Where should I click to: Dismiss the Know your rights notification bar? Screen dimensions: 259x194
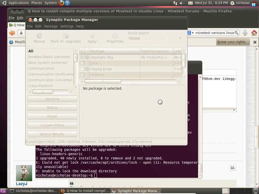coord(255,42)
